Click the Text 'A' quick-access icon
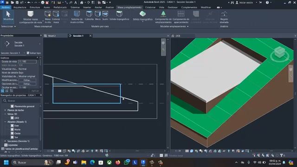 (76, 2)
